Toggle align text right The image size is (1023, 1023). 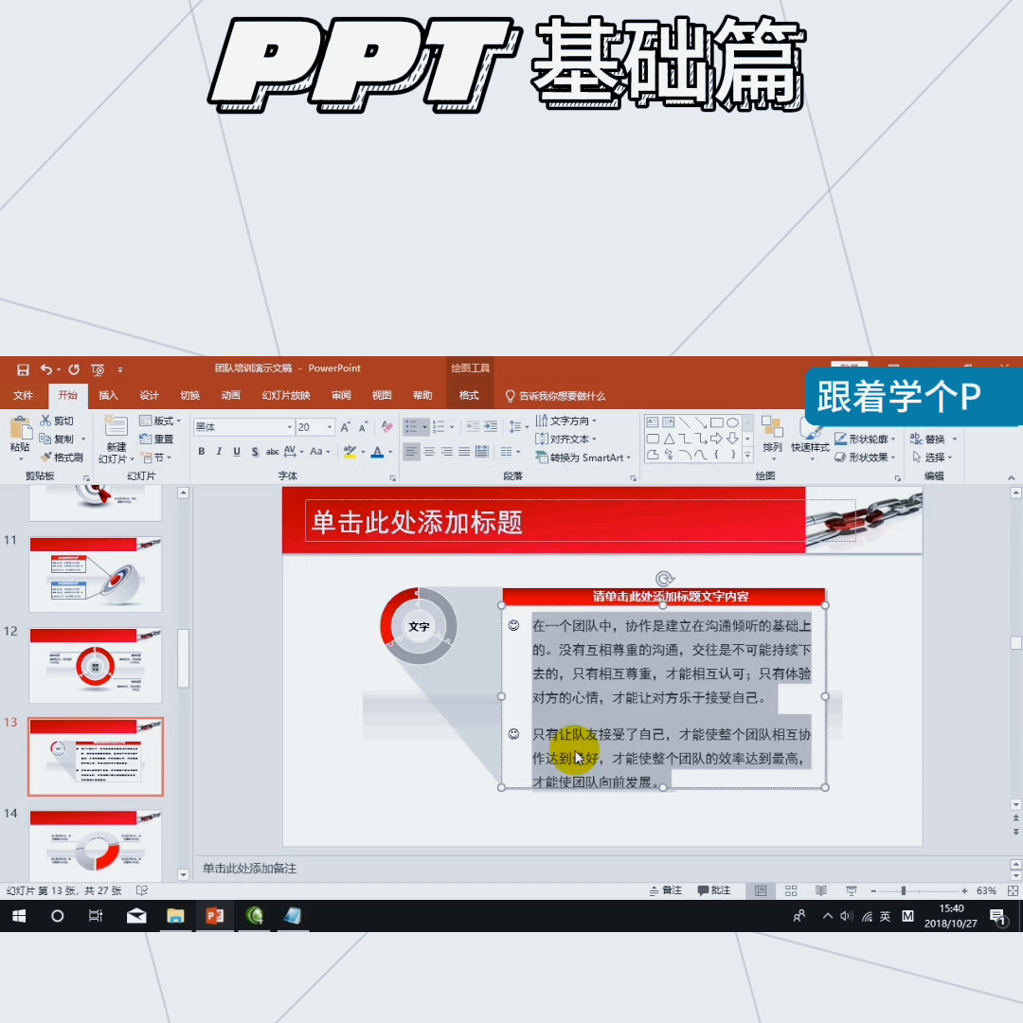coord(446,452)
